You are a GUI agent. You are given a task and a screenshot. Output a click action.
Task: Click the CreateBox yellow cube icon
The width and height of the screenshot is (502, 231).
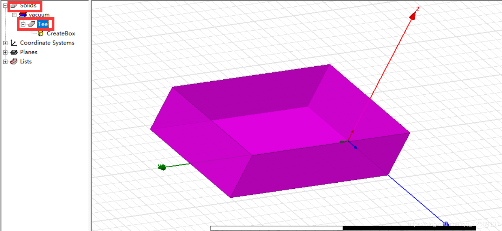pos(41,33)
